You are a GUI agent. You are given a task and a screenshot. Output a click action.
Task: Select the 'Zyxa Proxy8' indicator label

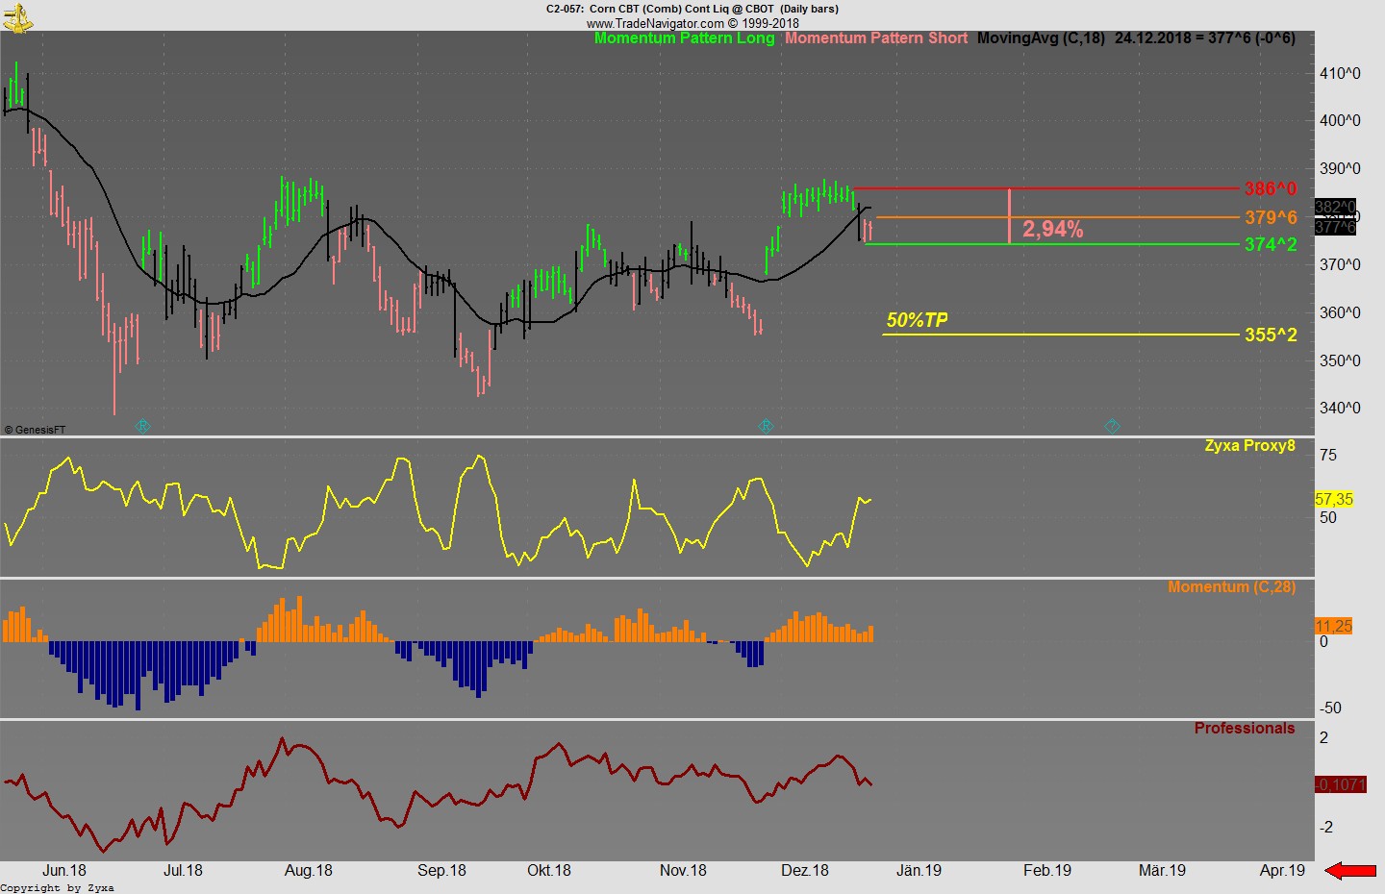(x=1249, y=446)
